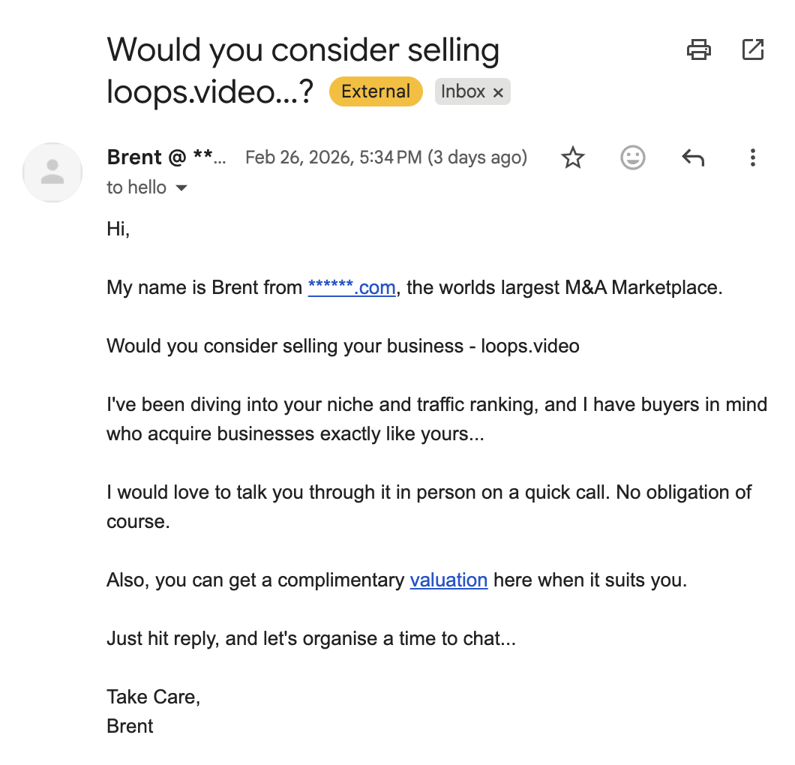Screen dimensions: 795x765
Task: Click the sender's avatar picture
Action: pos(52,172)
